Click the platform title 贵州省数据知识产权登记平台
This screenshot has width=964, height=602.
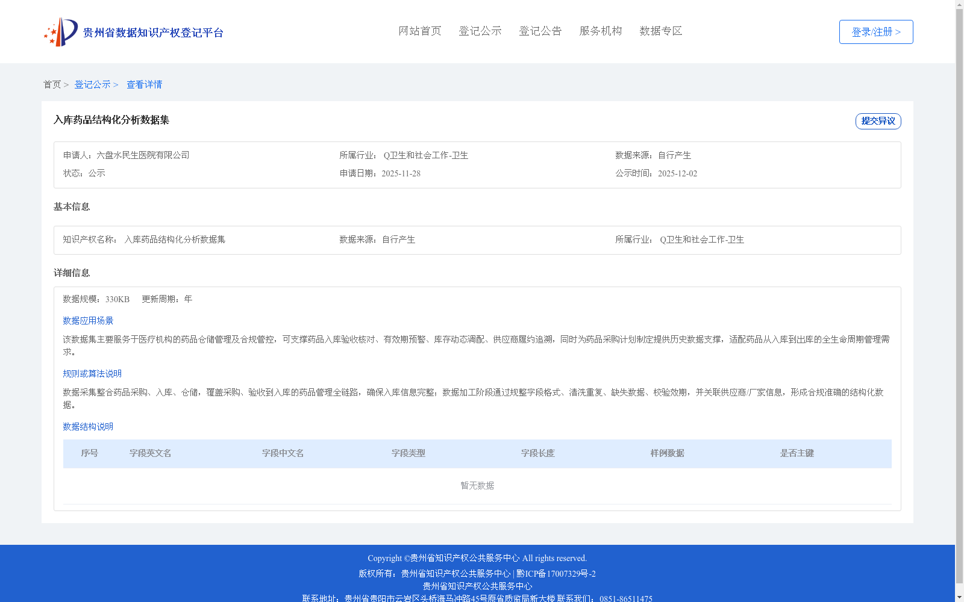pyautogui.click(x=153, y=33)
